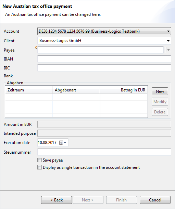The height and width of the screenshot is (209, 175).
Task: Focus the IBAN input field
Action: coord(104,59)
